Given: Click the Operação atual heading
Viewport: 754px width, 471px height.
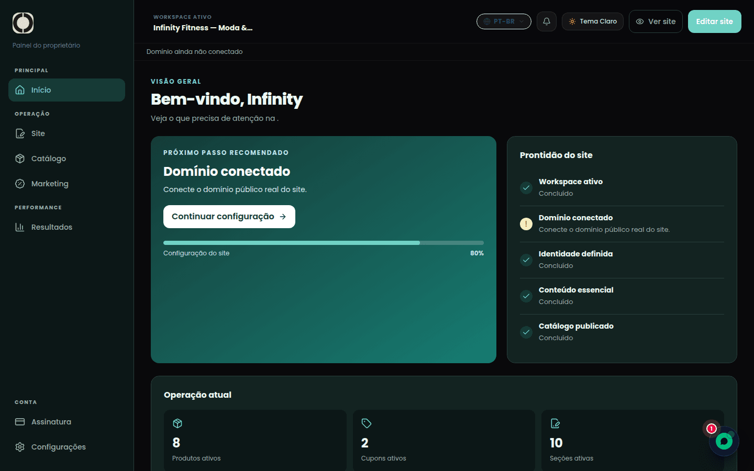Looking at the screenshot, I should point(197,395).
